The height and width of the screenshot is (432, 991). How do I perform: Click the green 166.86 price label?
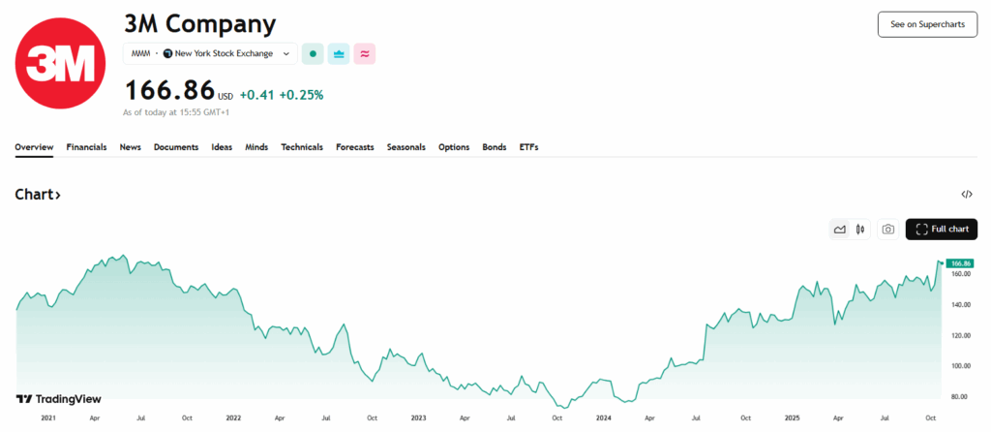pos(959,263)
